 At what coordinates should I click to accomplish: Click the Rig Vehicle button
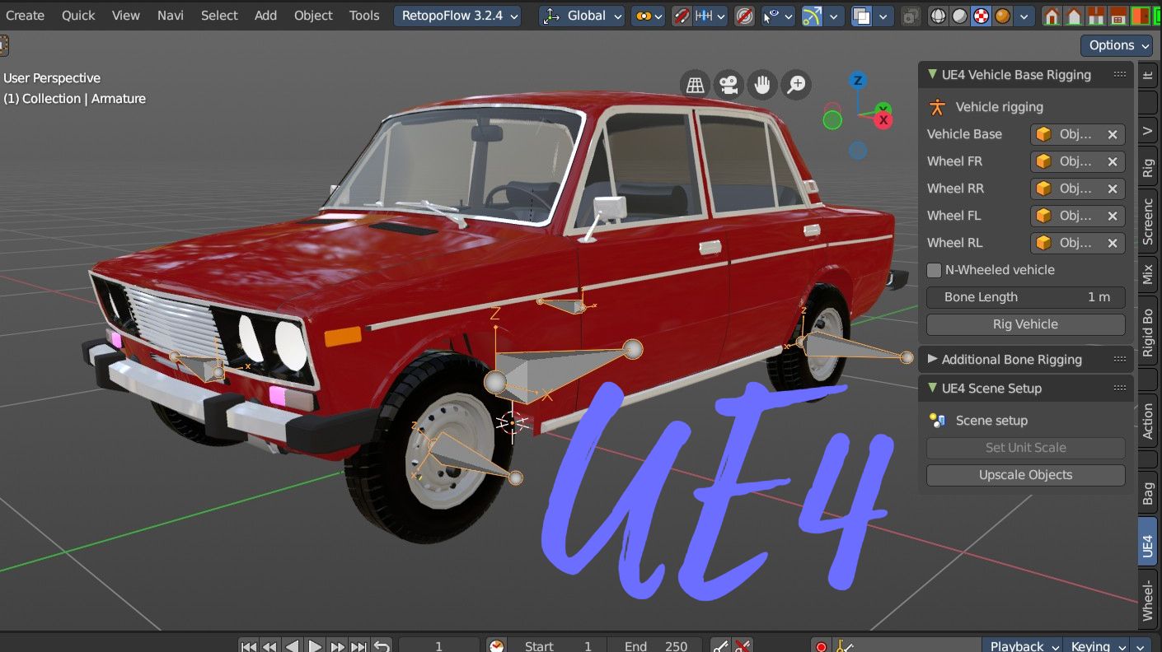click(x=1025, y=324)
